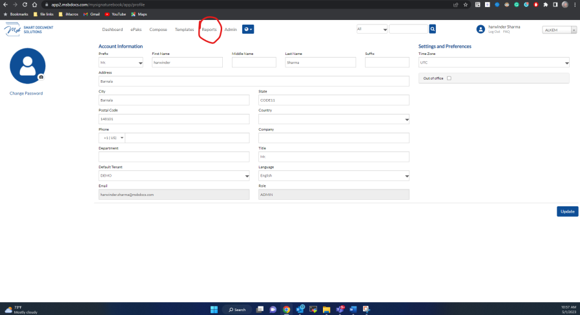Click the Log Out link
The height and width of the screenshot is (315, 580).
494,32
